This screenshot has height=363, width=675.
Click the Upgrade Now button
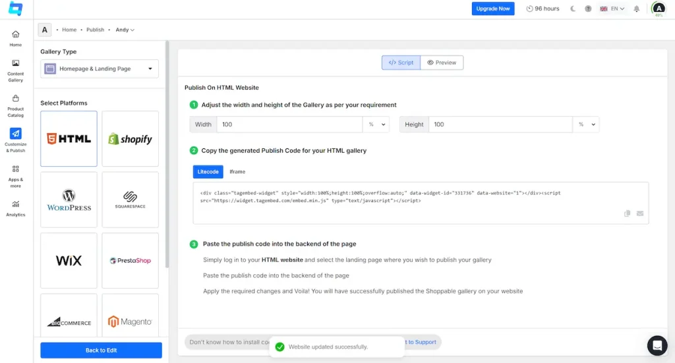coord(493,9)
